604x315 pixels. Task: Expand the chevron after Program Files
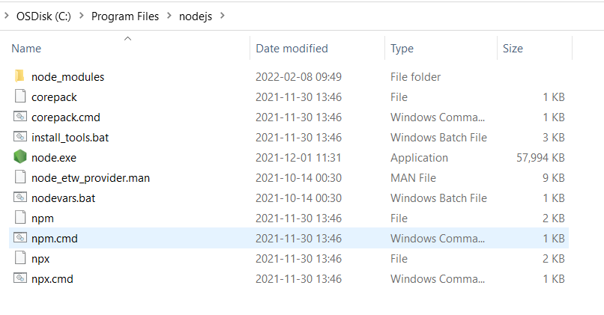[x=169, y=16]
